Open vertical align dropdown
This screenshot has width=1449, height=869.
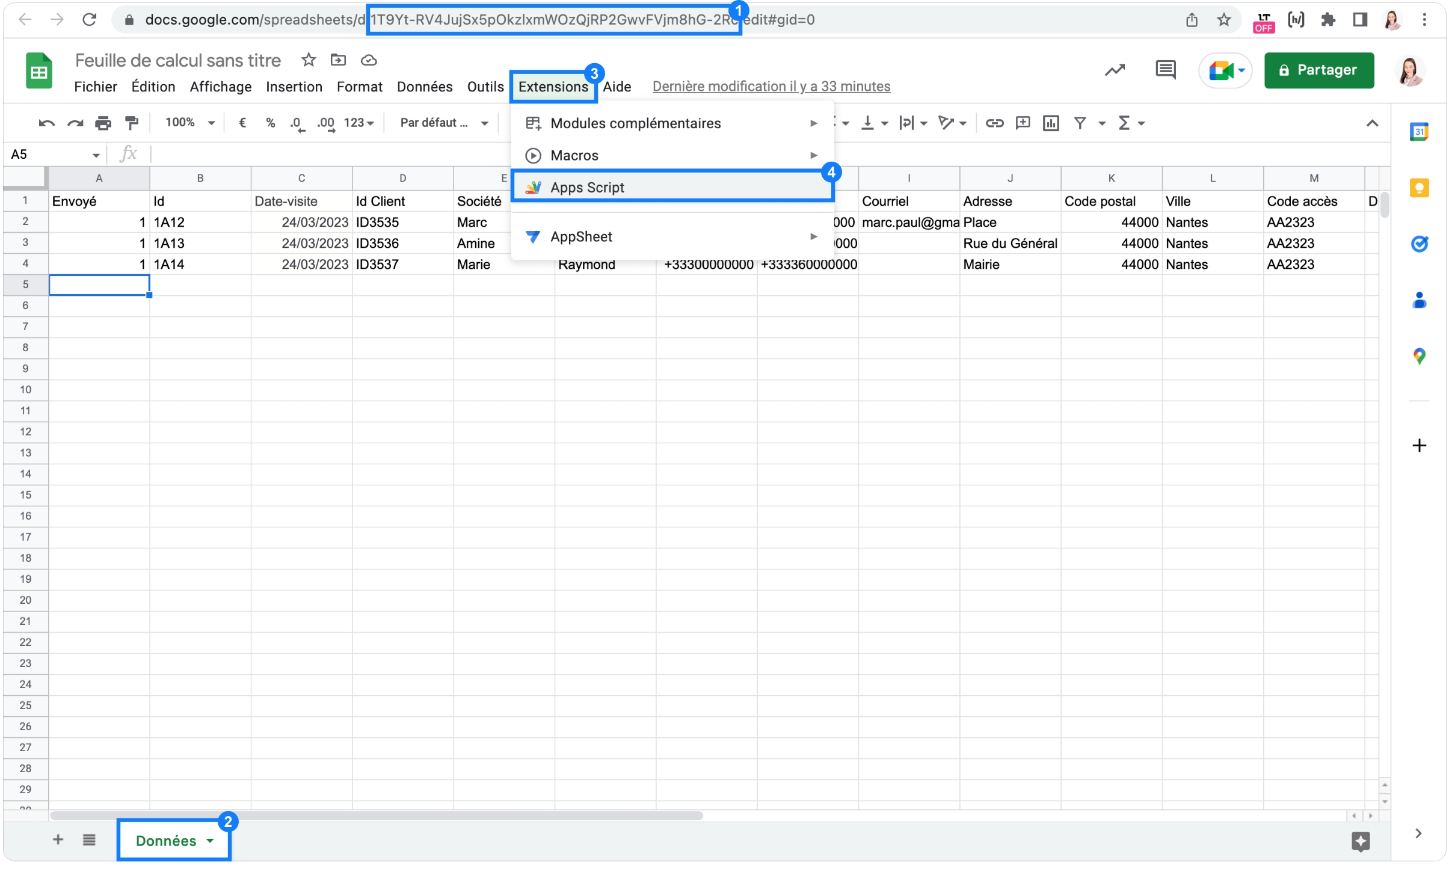click(x=875, y=123)
